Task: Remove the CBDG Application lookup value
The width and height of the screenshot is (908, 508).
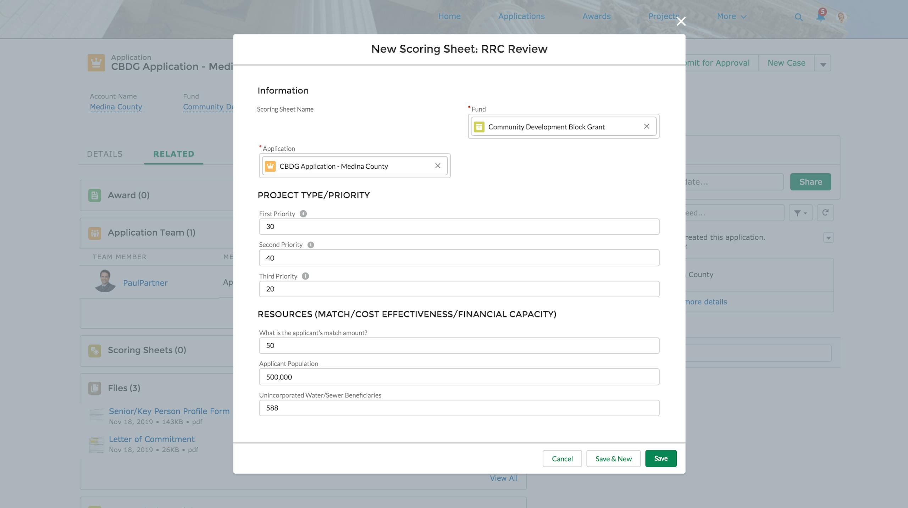Action: pyautogui.click(x=438, y=165)
